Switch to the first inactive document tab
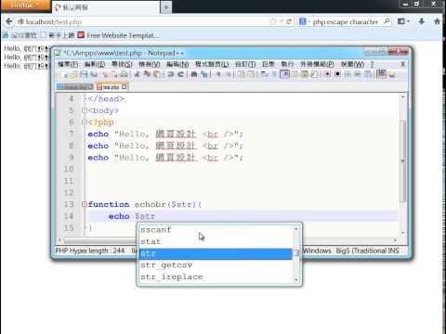446x334 pixels. (x=74, y=87)
